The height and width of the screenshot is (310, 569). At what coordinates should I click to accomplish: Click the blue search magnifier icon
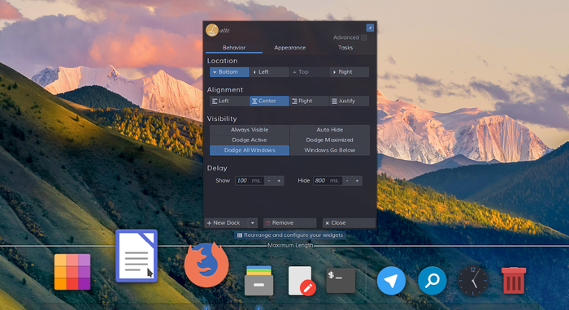click(432, 281)
